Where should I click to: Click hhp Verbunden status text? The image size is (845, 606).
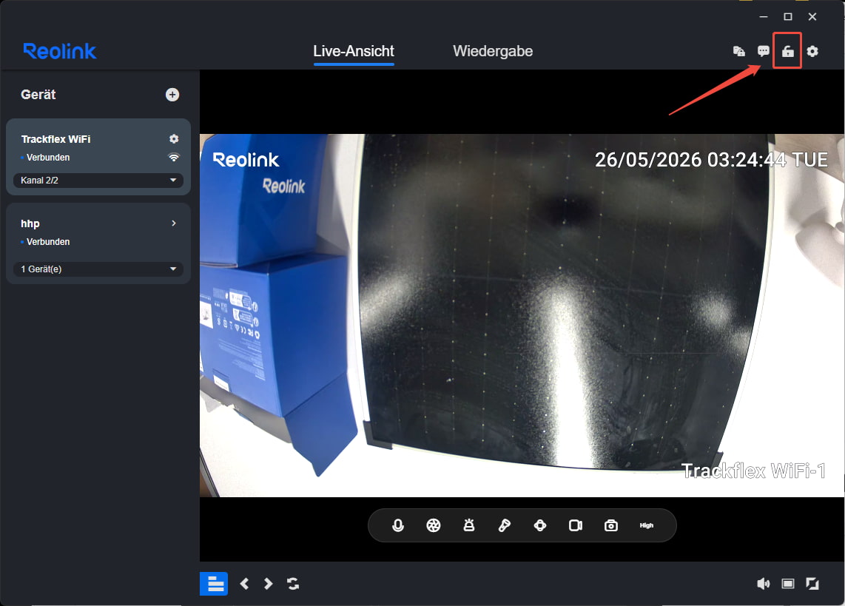tap(48, 242)
